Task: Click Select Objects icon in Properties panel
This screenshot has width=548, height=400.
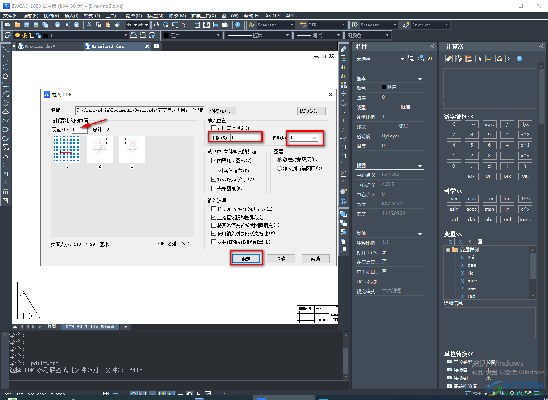Action: tap(421, 58)
